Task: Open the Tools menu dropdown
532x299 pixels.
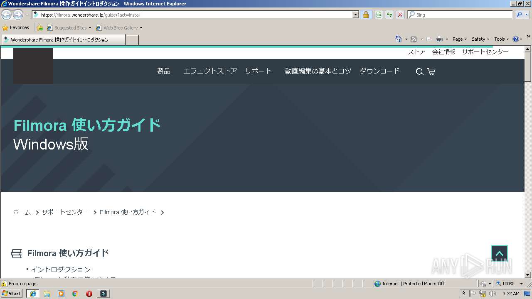Action: point(502,39)
